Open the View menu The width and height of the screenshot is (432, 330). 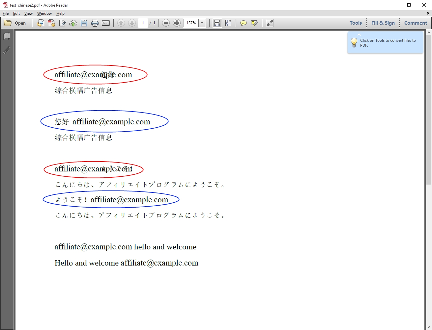click(28, 13)
